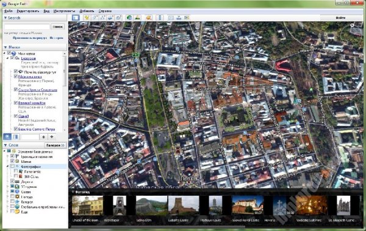
Task: Open the Инструменты menu
Action: click(65, 11)
